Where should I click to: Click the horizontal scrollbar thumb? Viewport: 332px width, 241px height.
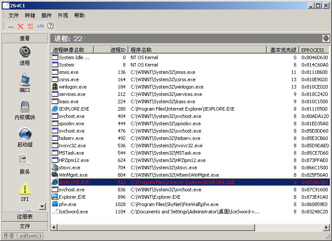156,228
